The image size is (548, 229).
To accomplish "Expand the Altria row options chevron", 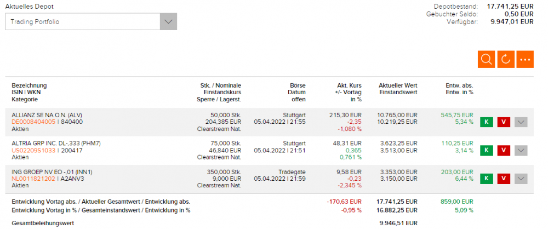I will pyautogui.click(x=521, y=150).
